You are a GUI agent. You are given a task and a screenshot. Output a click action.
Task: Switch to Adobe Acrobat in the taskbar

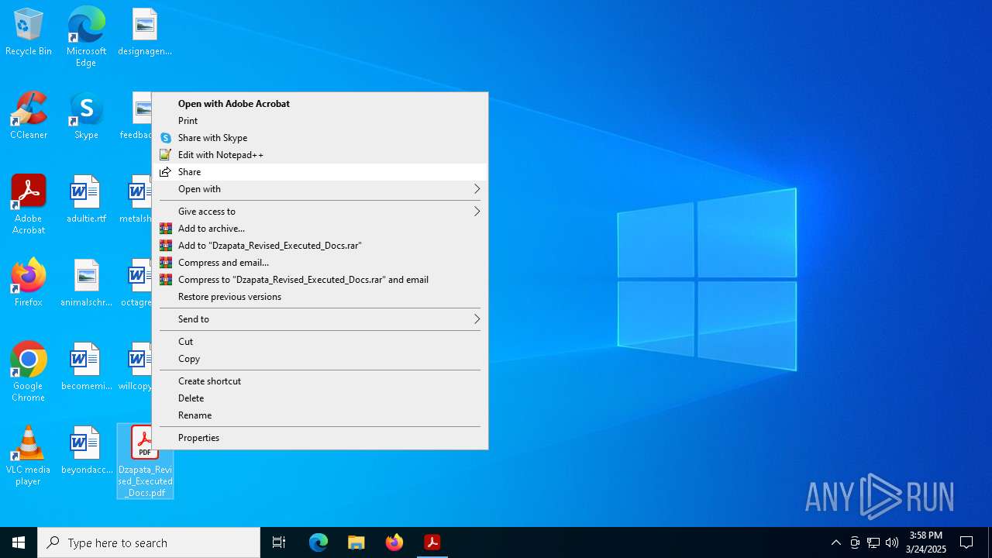pyautogui.click(x=432, y=542)
